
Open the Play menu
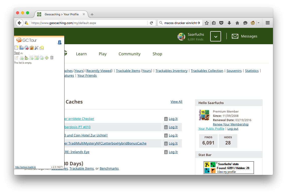103,54
